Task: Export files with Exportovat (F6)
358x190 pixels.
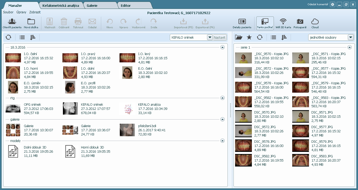Action: click(205, 23)
